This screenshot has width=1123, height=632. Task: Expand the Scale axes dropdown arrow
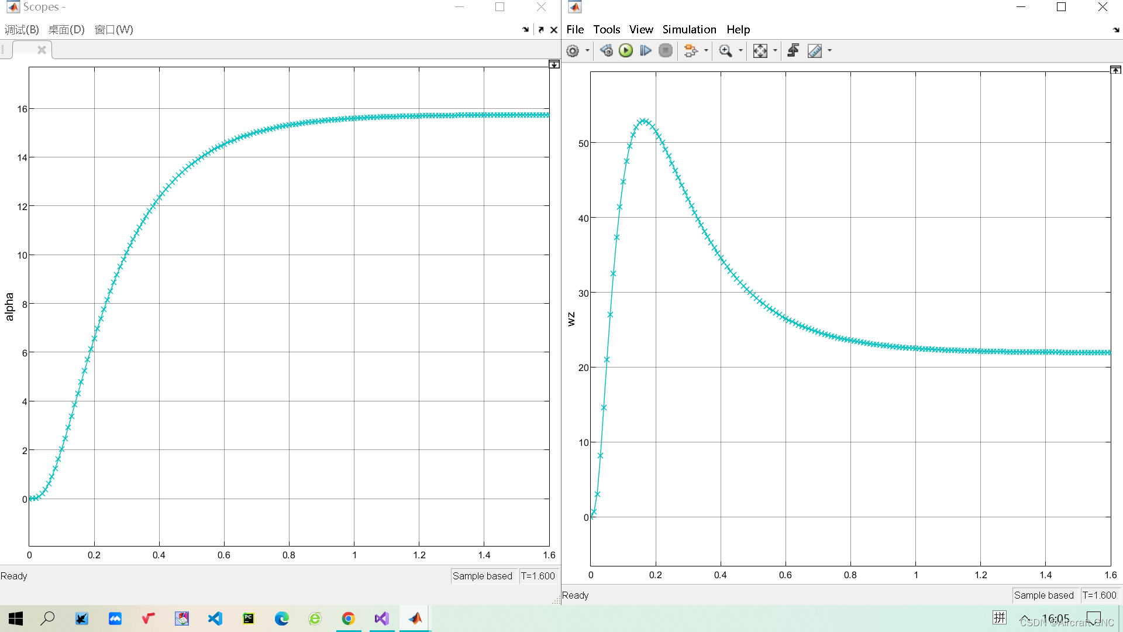pyautogui.click(x=775, y=51)
